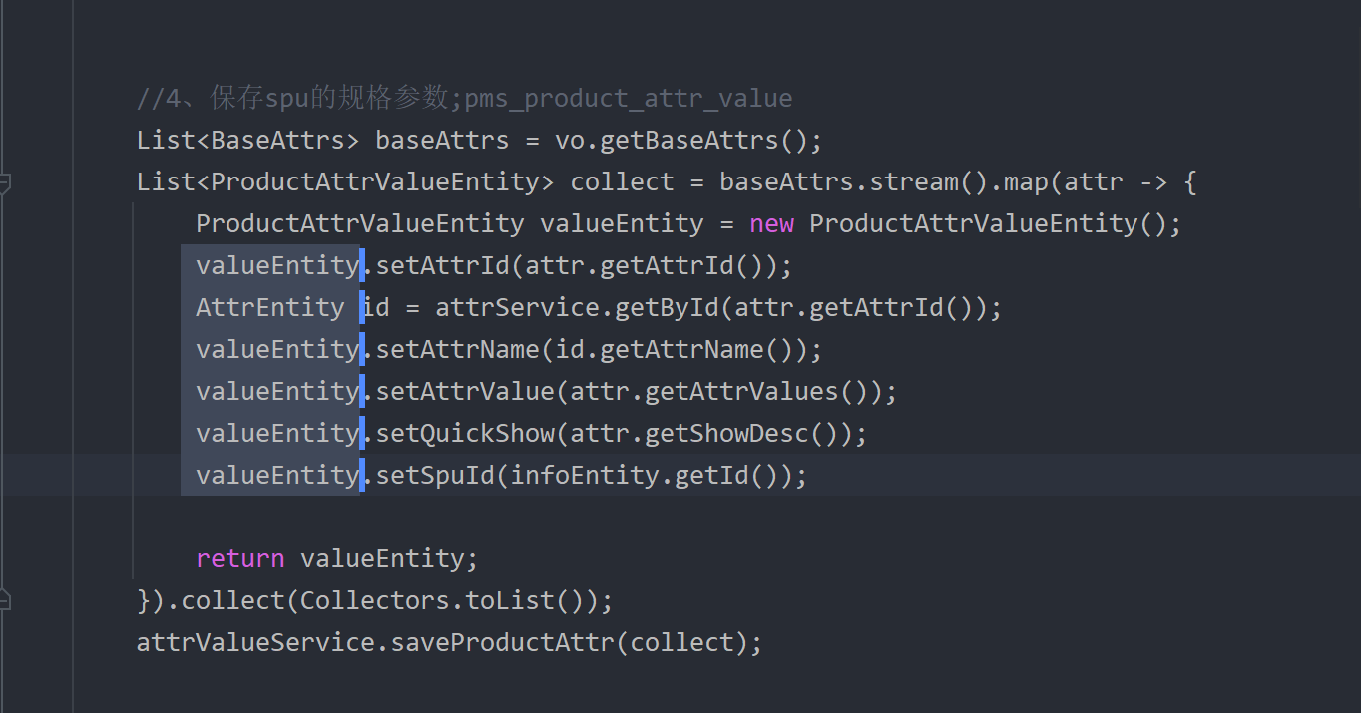Click 'List<BaseAttrs>' type in the baseAttrs declaration

248,140
